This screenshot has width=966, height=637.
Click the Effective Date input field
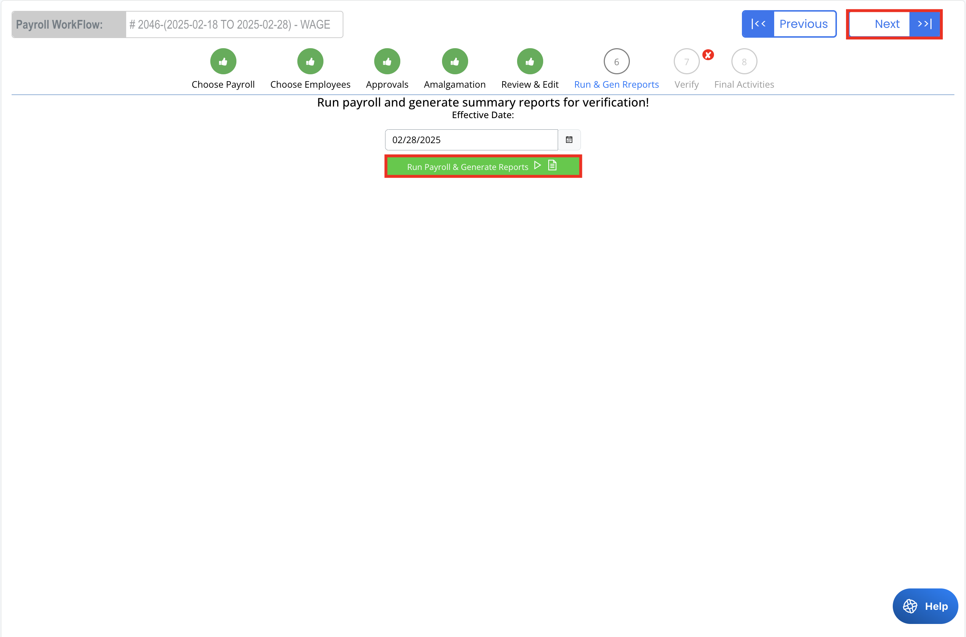coord(471,140)
